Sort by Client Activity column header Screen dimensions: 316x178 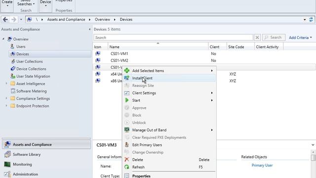(x=269, y=47)
